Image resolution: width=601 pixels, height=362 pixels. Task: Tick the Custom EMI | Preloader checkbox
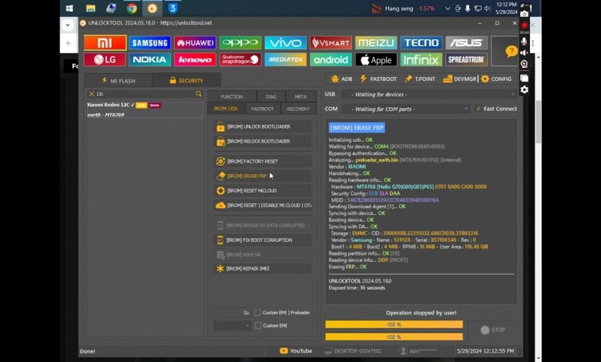[257, 313]
